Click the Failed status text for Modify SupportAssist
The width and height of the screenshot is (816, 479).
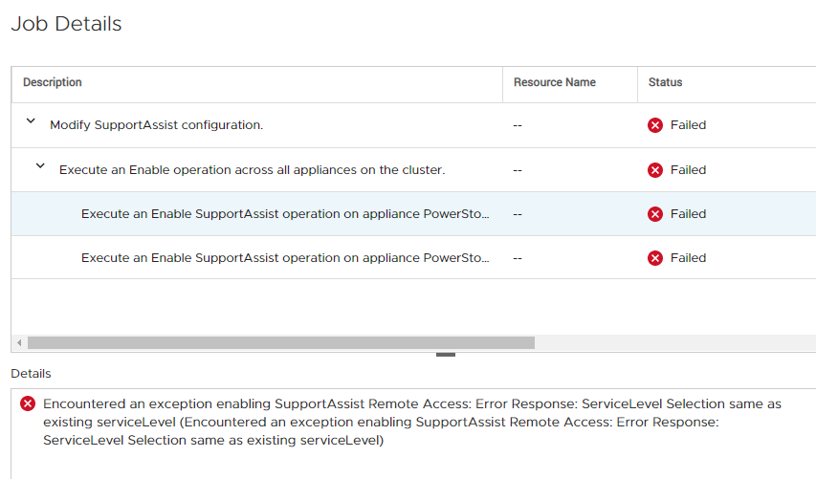[688, 125]
